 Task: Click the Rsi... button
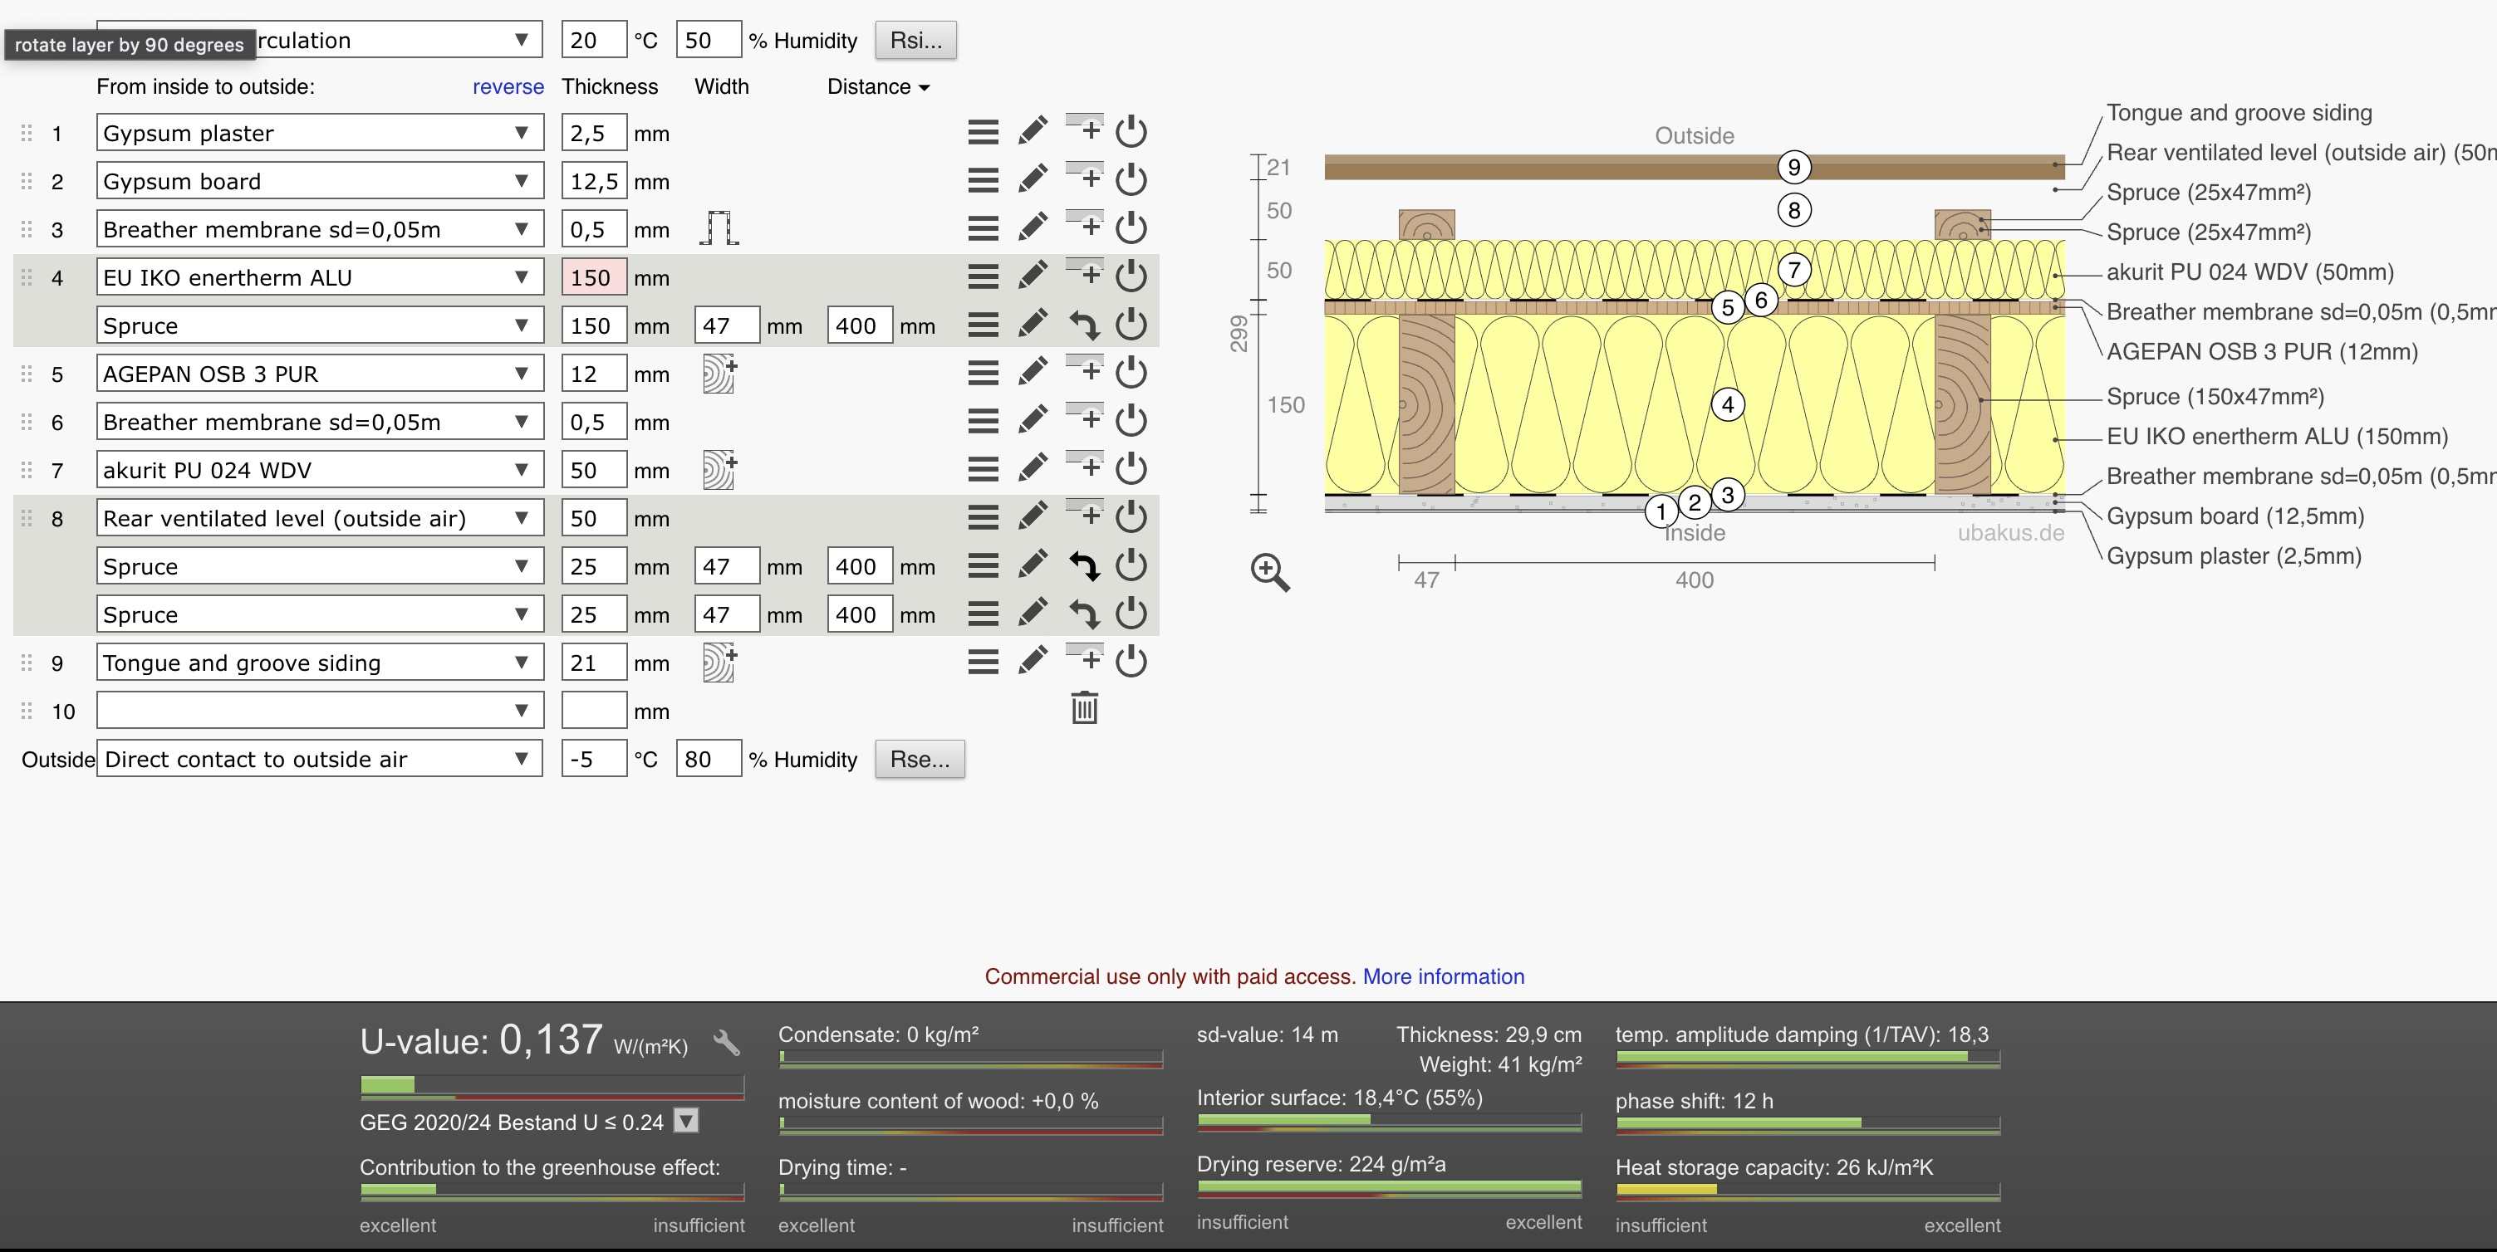pyautogui.click(x=915, y=41)
